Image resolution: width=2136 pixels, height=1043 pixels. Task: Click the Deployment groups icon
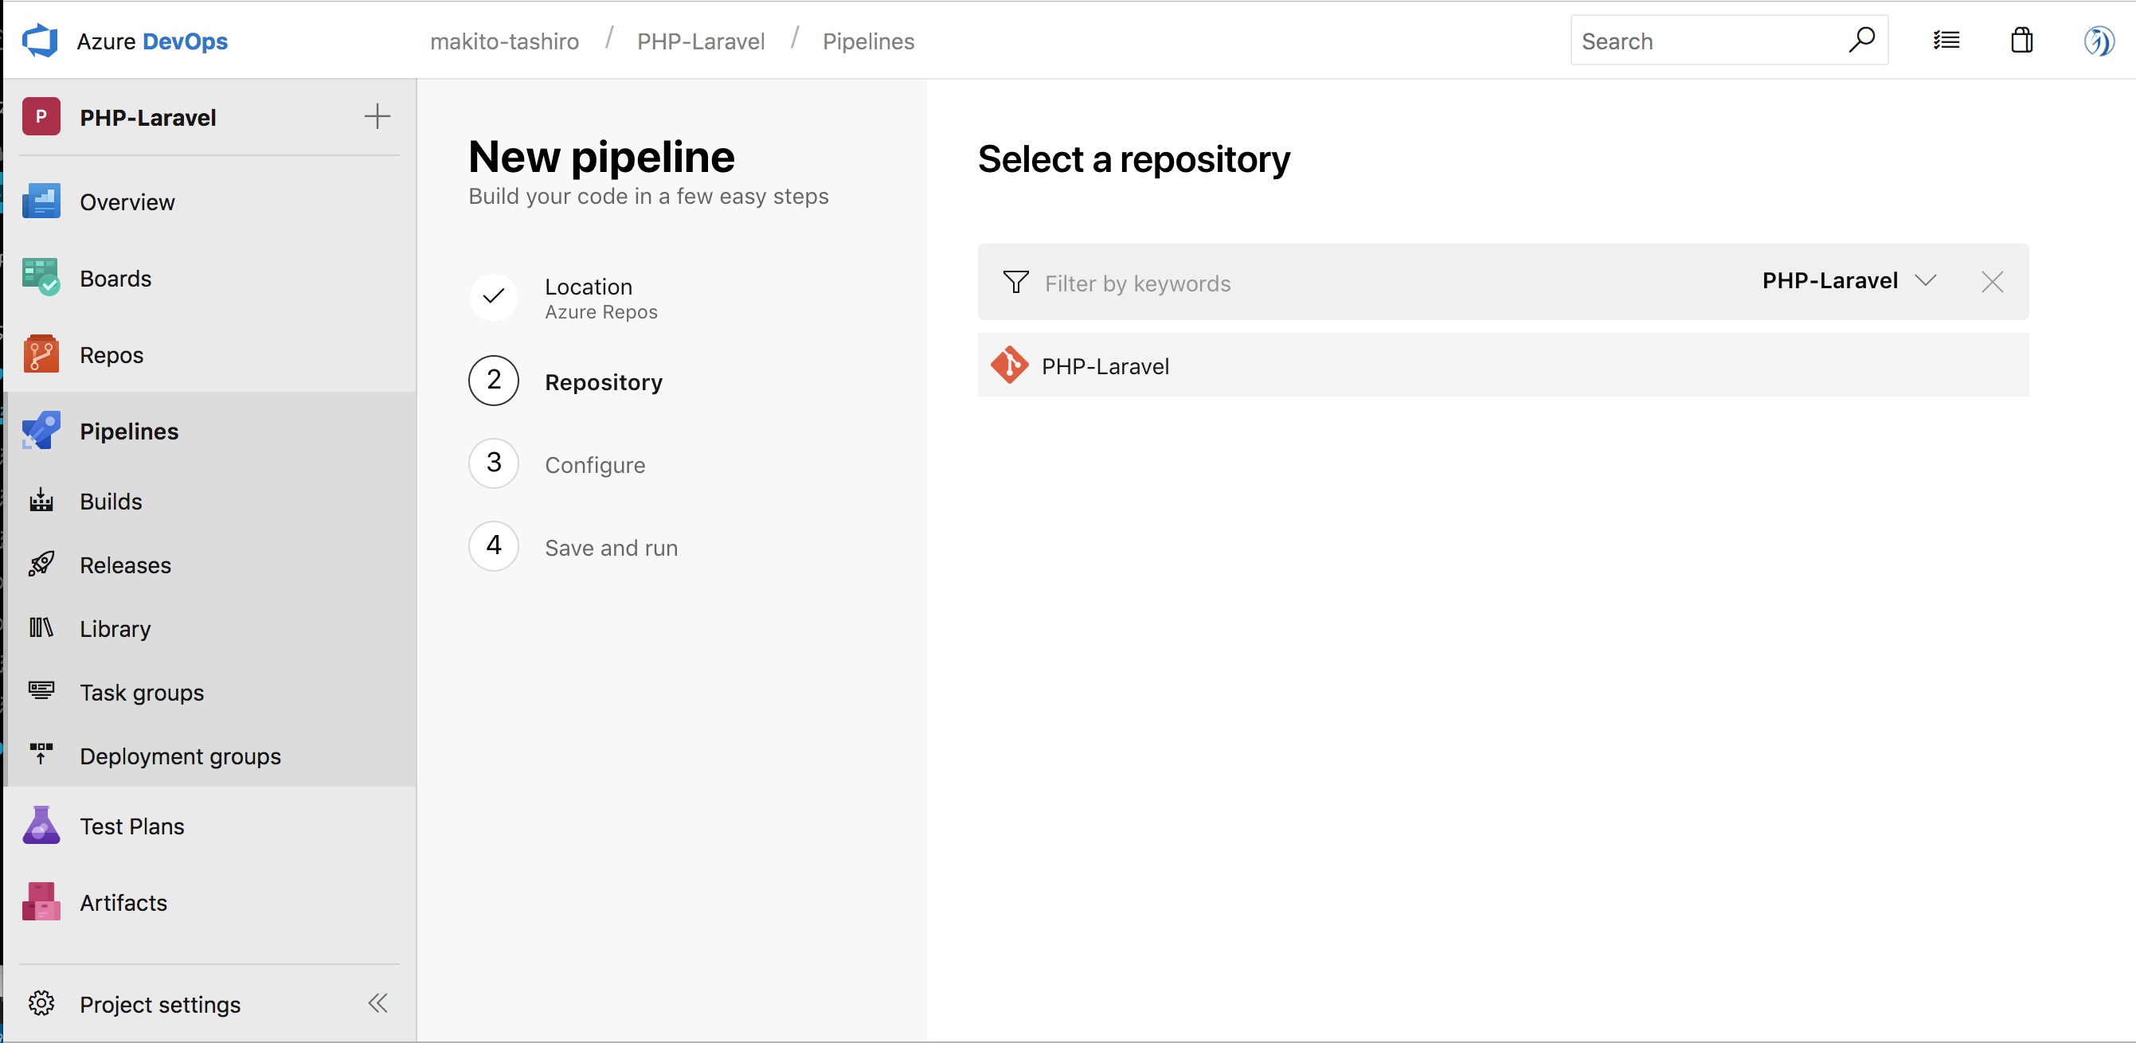(x=41, y=754)
